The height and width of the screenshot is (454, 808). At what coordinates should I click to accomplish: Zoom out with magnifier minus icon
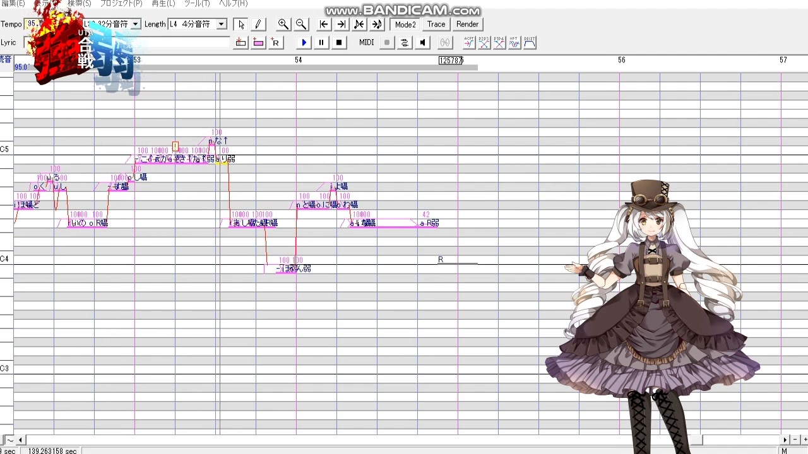coord(301,24)
